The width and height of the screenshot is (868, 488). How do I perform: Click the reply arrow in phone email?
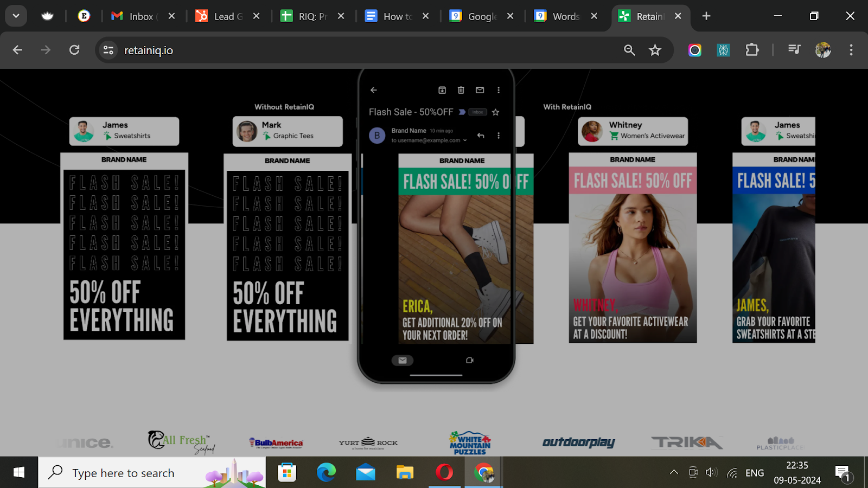coord(481,136)
